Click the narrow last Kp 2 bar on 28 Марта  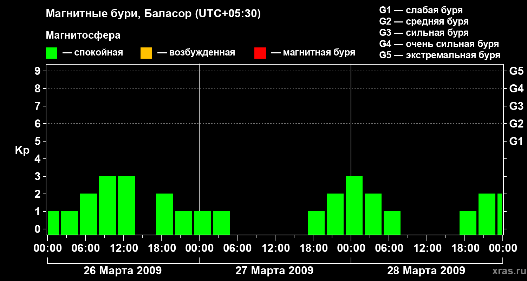pos(500,214)
